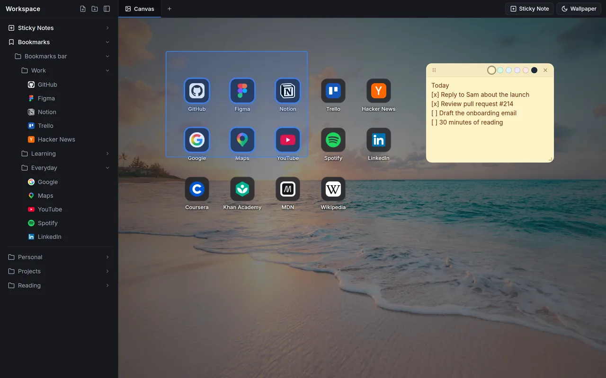The image size is (606, 378).
Task: Click the new file icon beside Workspace
Action: click(x=83, y=9)
